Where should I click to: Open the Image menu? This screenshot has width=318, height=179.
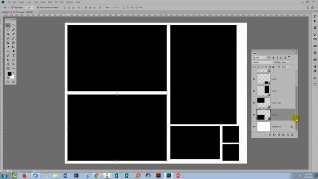[x=21, y=2]
